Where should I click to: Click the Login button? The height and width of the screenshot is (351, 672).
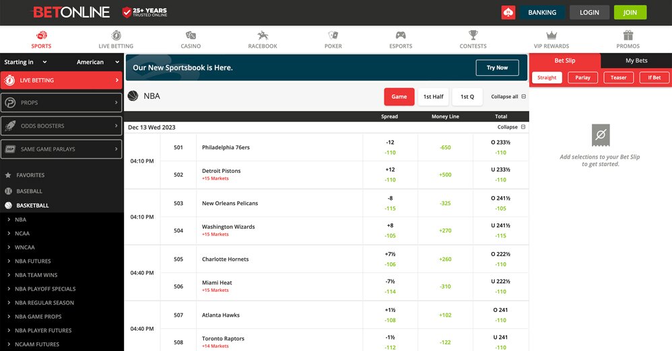pos(589,12)
